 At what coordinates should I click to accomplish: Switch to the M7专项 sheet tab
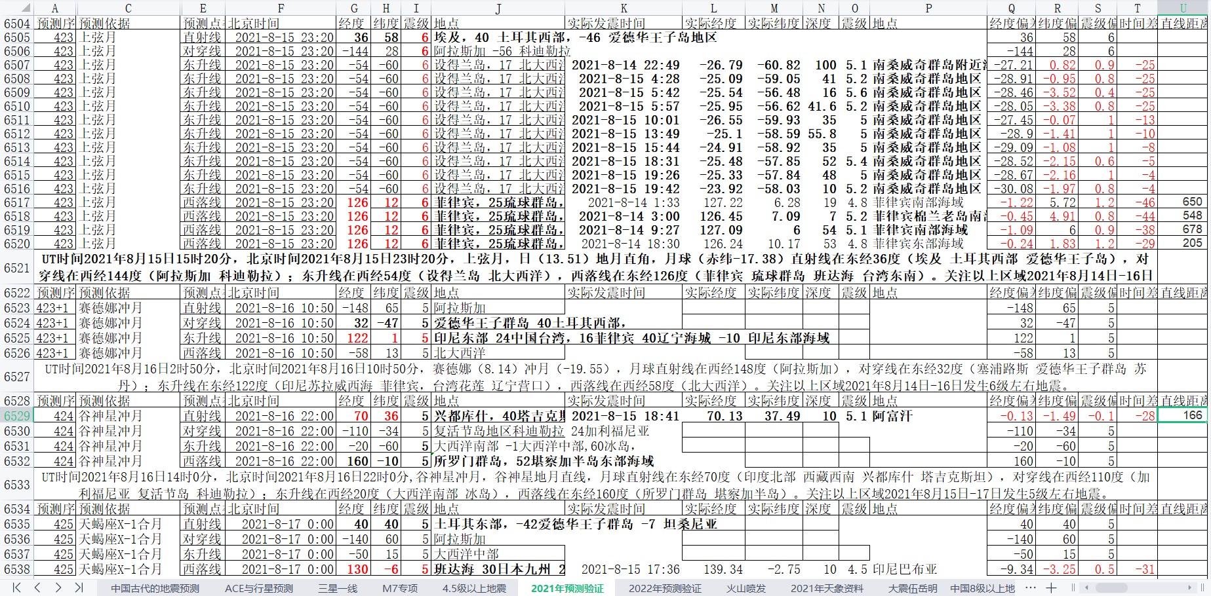(400, 588)
